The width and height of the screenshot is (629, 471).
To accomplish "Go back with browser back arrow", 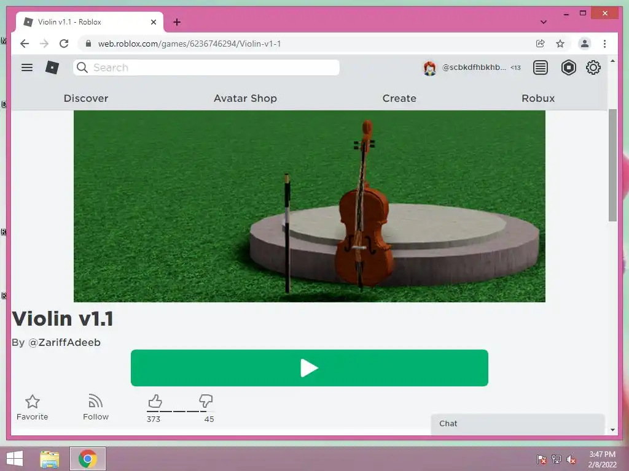I will coord(25,44).
